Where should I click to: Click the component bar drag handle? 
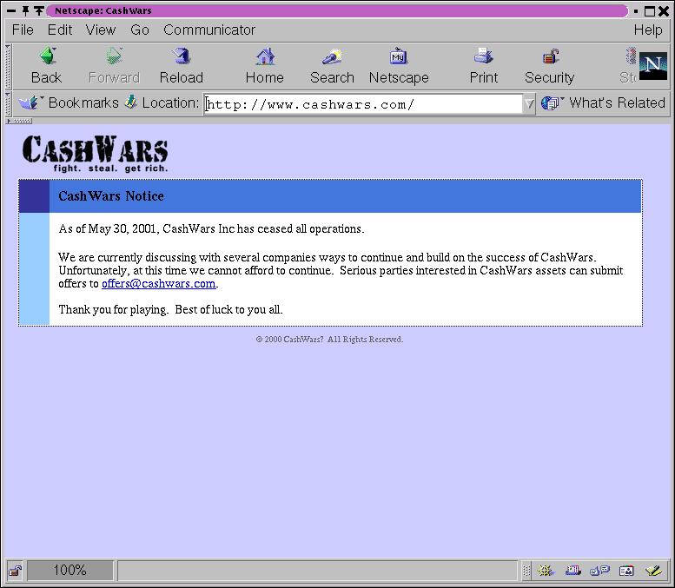pyautogui.click(x=526, y=571)
